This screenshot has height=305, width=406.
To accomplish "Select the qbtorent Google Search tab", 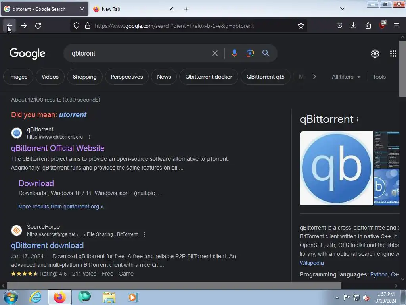I will click(44, 9).
